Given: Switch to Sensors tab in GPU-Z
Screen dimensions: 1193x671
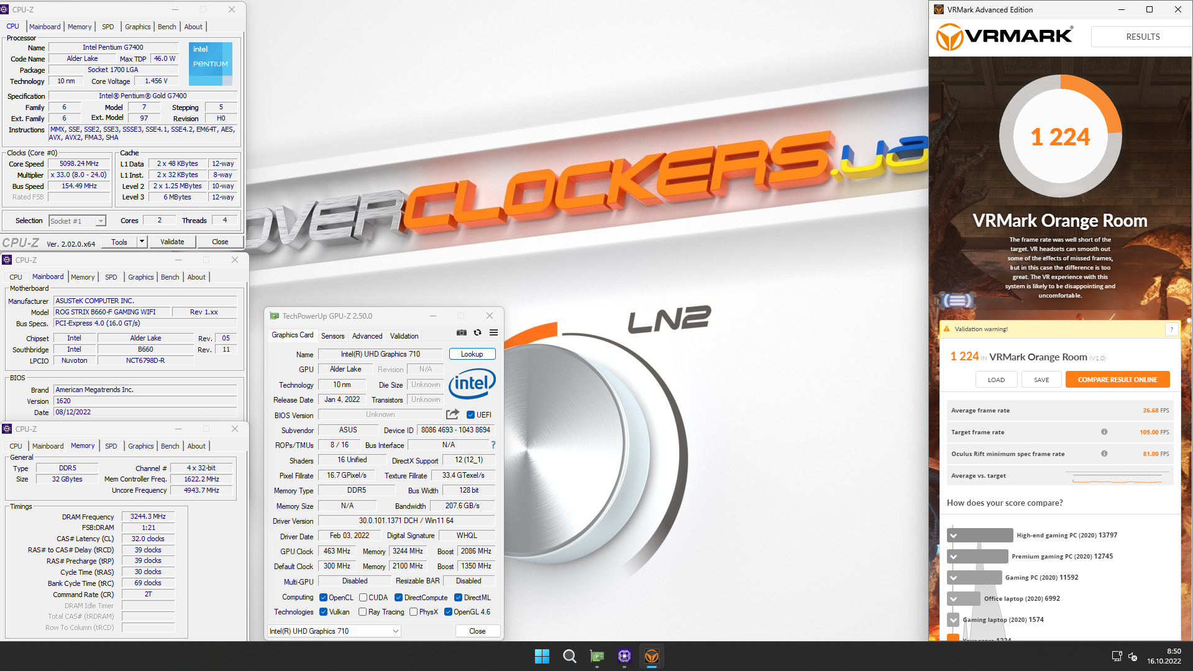Looking at the screenshot, I should coord(332,336).
